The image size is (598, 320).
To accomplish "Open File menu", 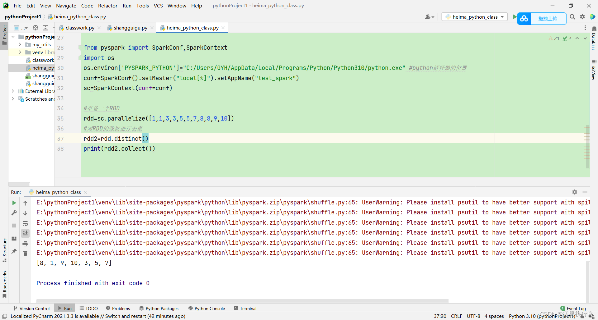I will click(x=17, y=6).
